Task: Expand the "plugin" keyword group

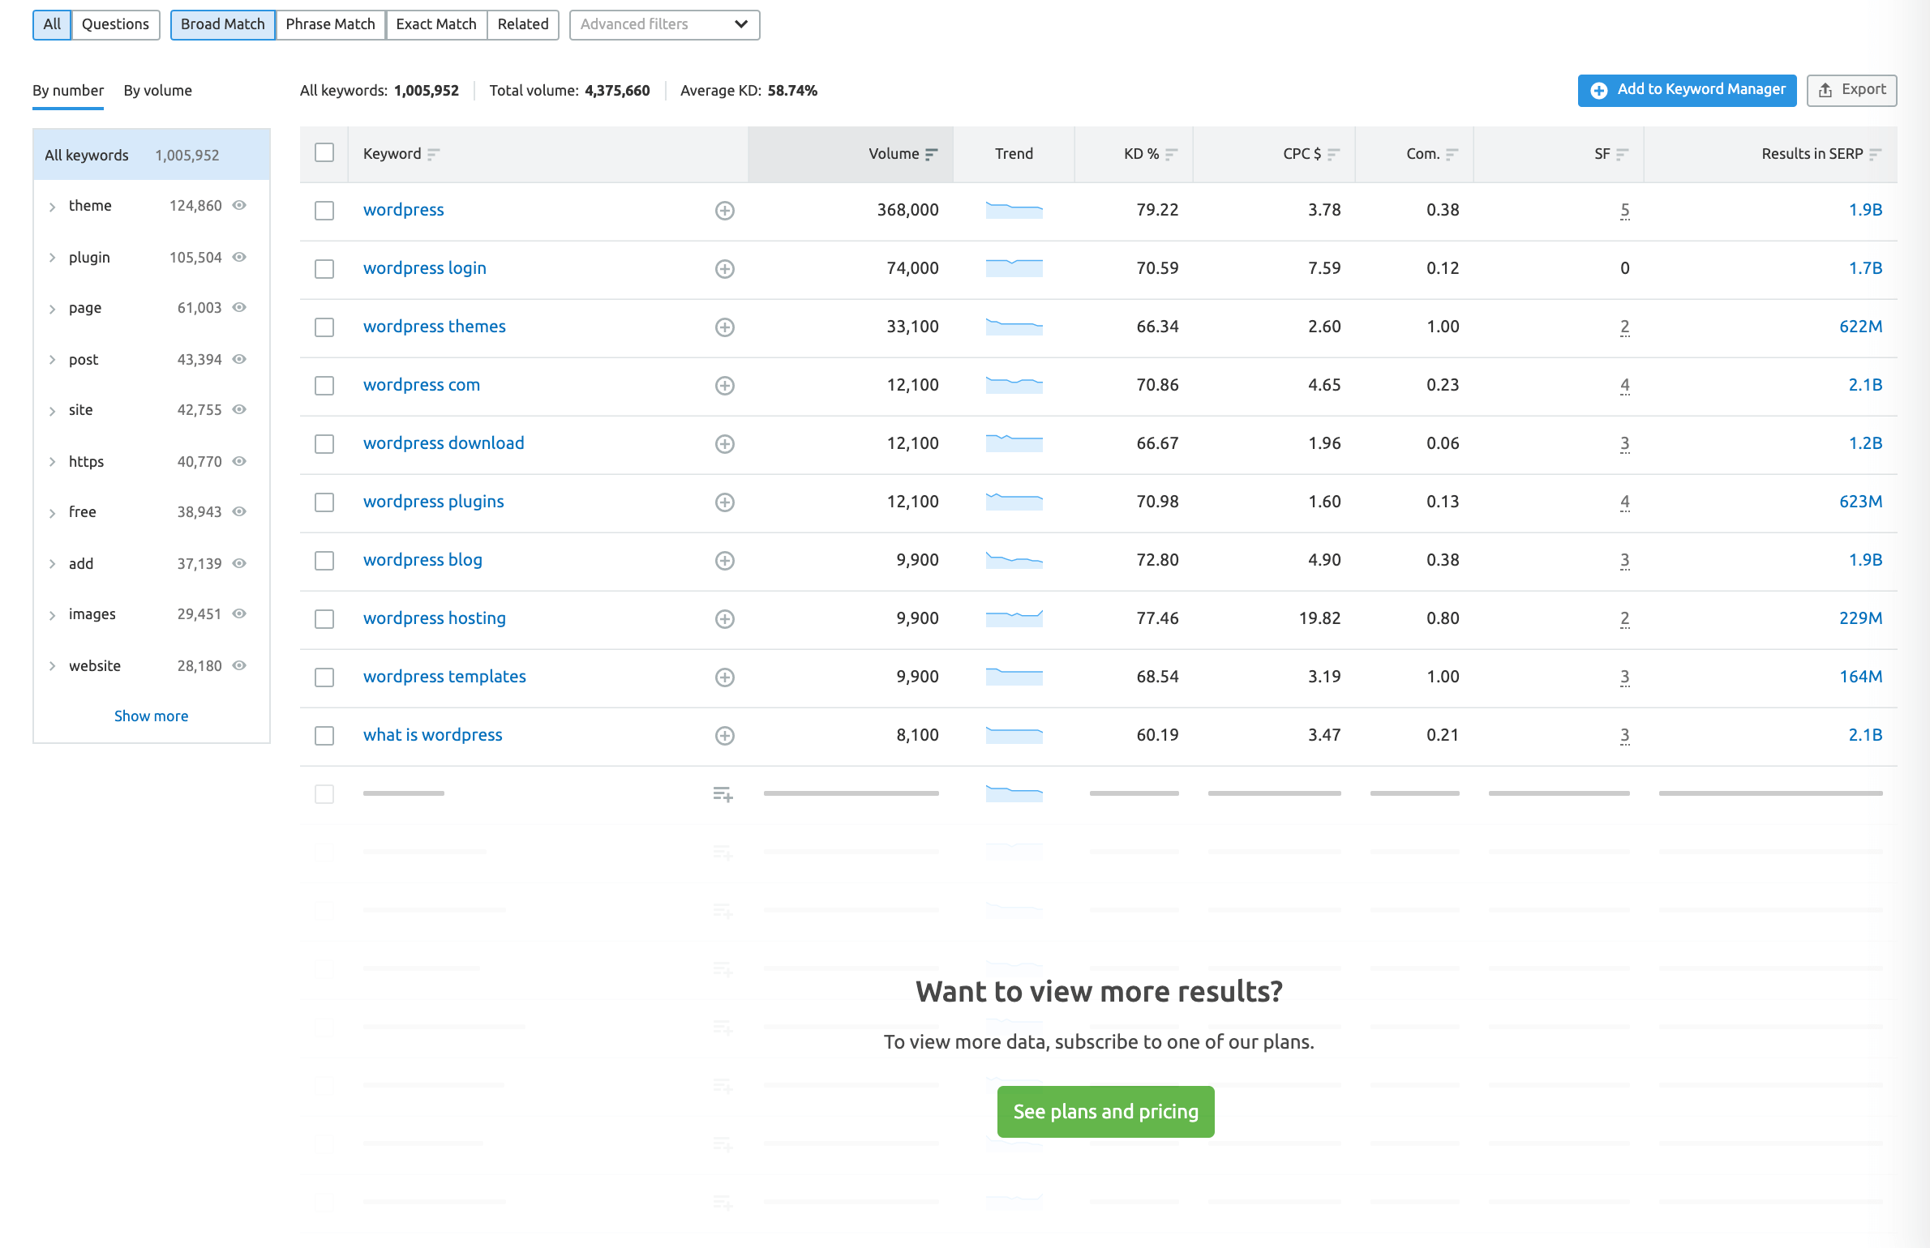Action: click(51, 257)
